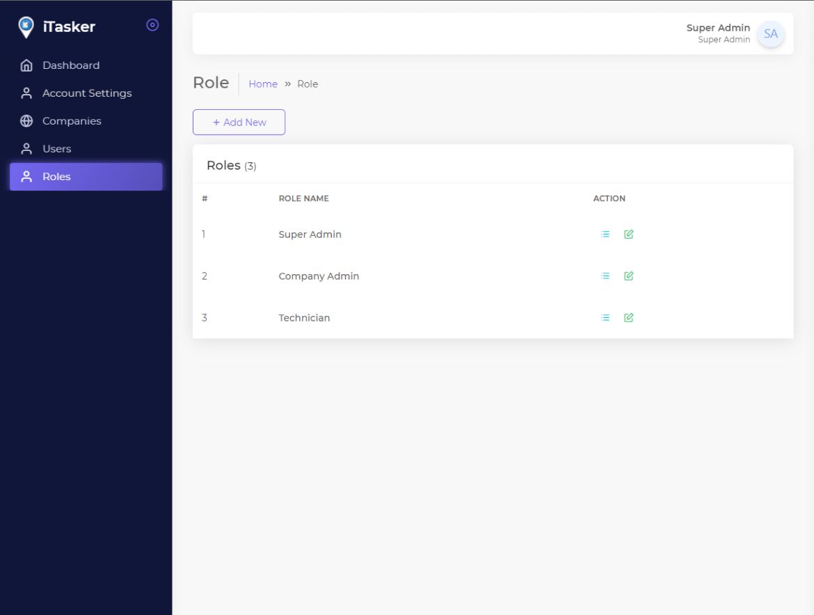
Task: Edit the Technician role
Action: tap(628, 318)
